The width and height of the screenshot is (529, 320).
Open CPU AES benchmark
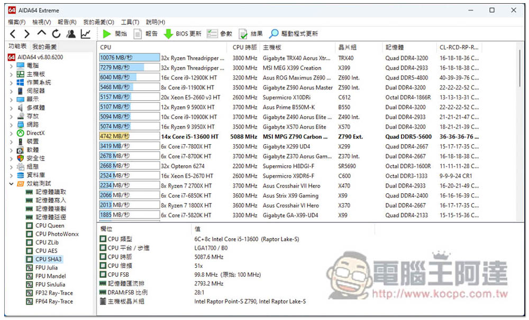[x=46, y=251]
